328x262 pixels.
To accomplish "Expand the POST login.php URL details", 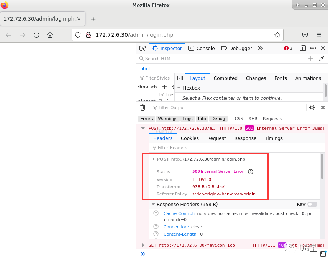I will [x=153, y=159].
